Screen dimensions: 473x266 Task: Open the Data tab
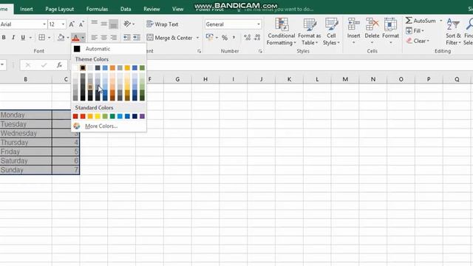[126, 9]
